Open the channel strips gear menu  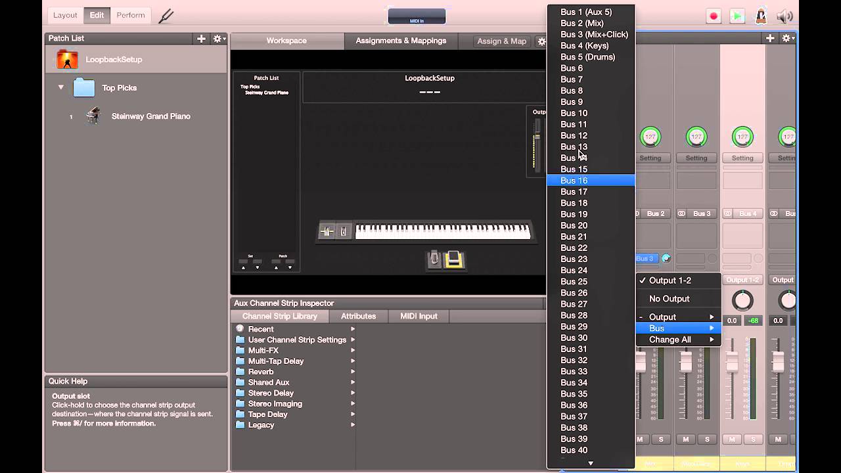(x=787, y=39)
